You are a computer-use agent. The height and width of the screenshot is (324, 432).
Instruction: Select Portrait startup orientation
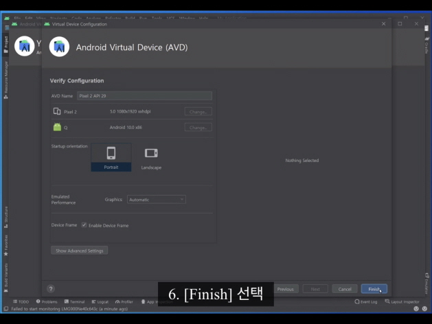click(111, 157)
